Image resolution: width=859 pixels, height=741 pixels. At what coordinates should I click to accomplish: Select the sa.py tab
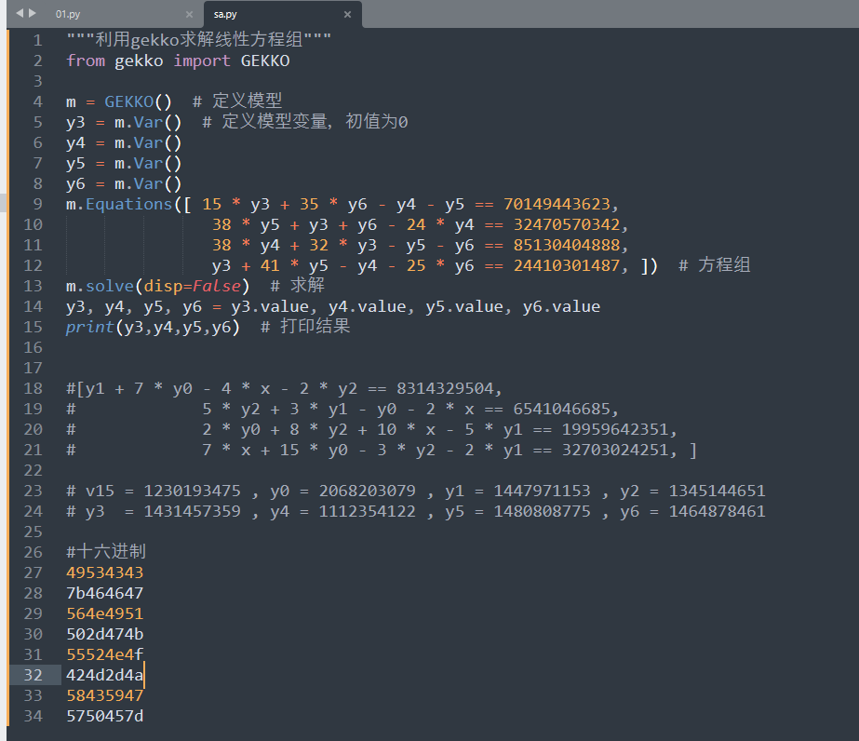pyautogui.click(x=225, y=14)
